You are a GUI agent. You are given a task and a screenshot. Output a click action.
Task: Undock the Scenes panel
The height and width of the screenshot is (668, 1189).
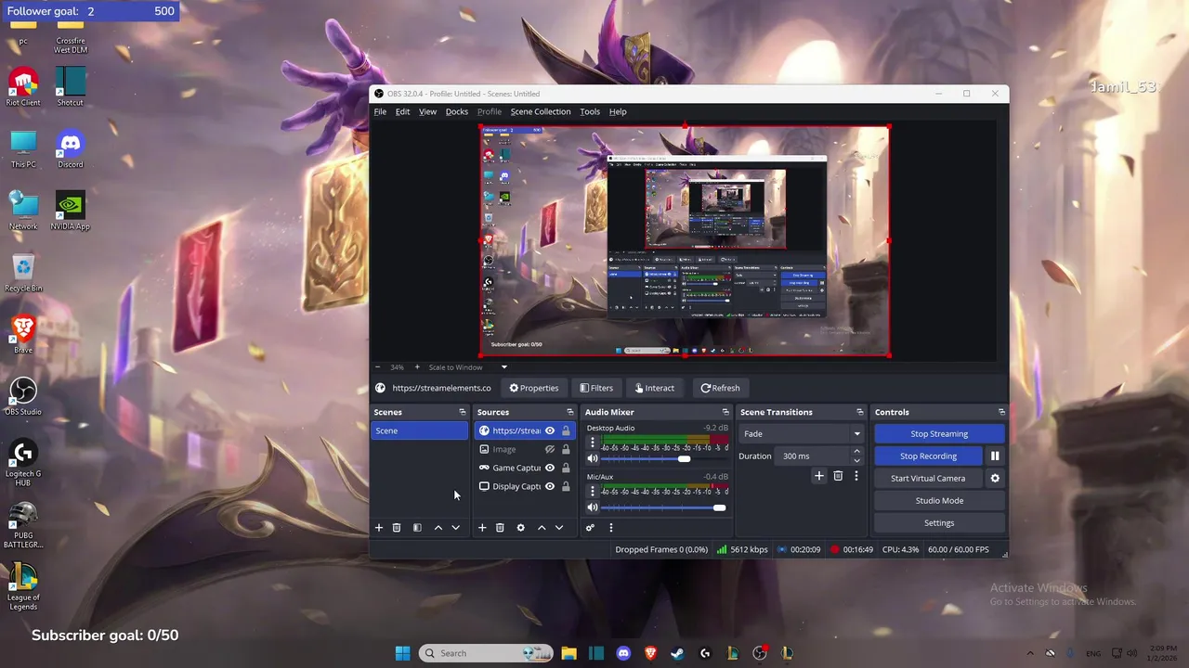[x=462, y=412]
